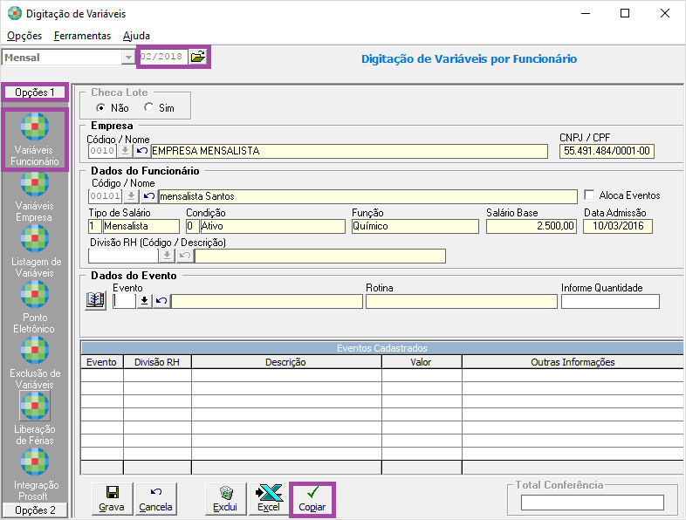Click the Função value Químico

tap(415, 226)
